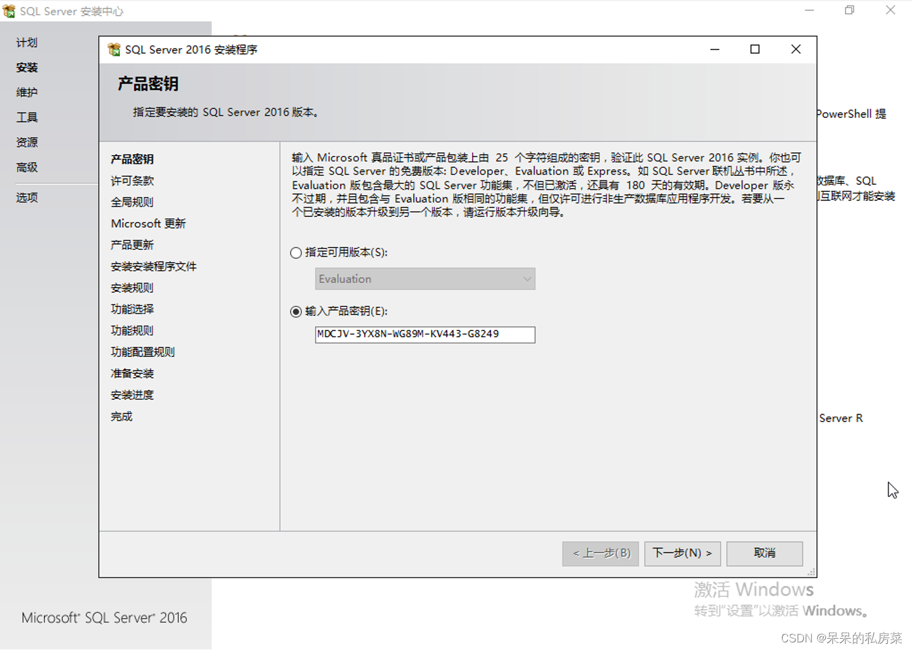Click the 产品密钥 page heading
This screenshot has width=912, height=650.
[x=148, y=84]
